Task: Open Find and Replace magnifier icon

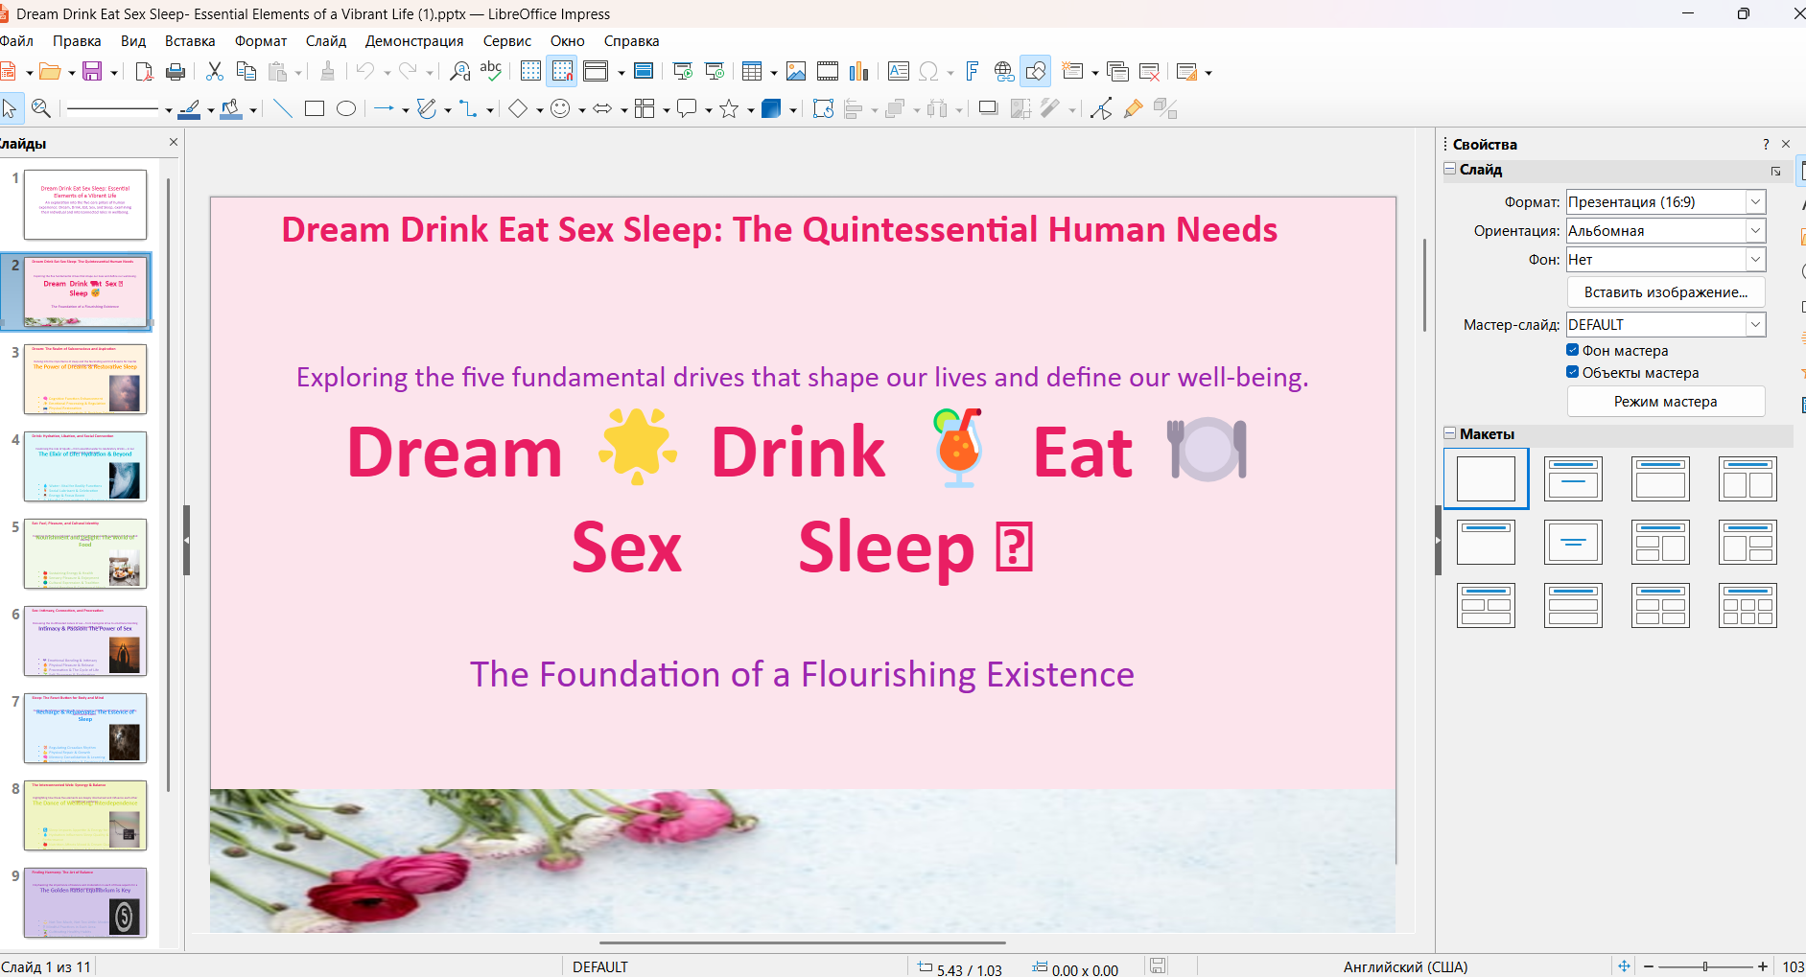Action: click(x=460, y=72)
